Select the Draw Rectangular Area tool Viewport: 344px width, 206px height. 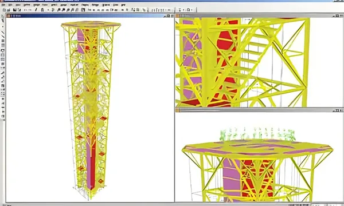3,55
